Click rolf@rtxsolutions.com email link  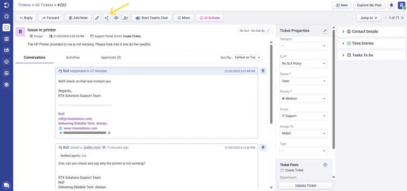point(75,119)
